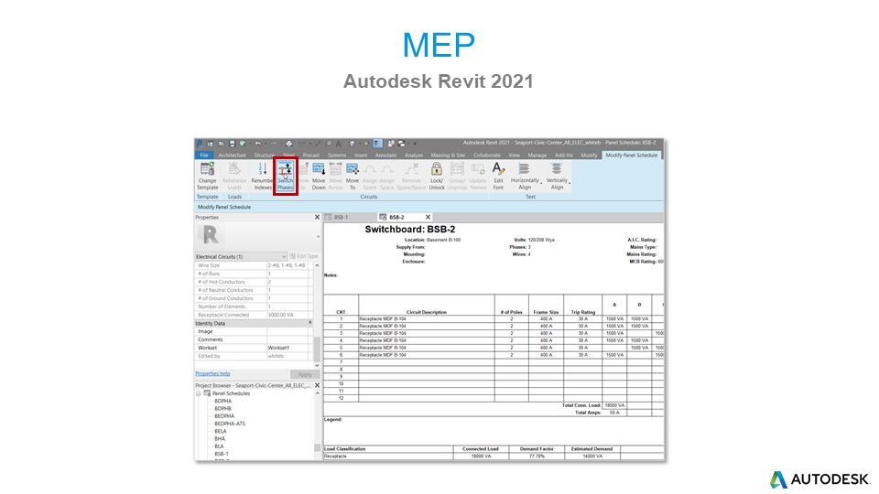879x494 pixels.
Task: Switch to the Analyze ribbon tab
Action: pos(414,156)
